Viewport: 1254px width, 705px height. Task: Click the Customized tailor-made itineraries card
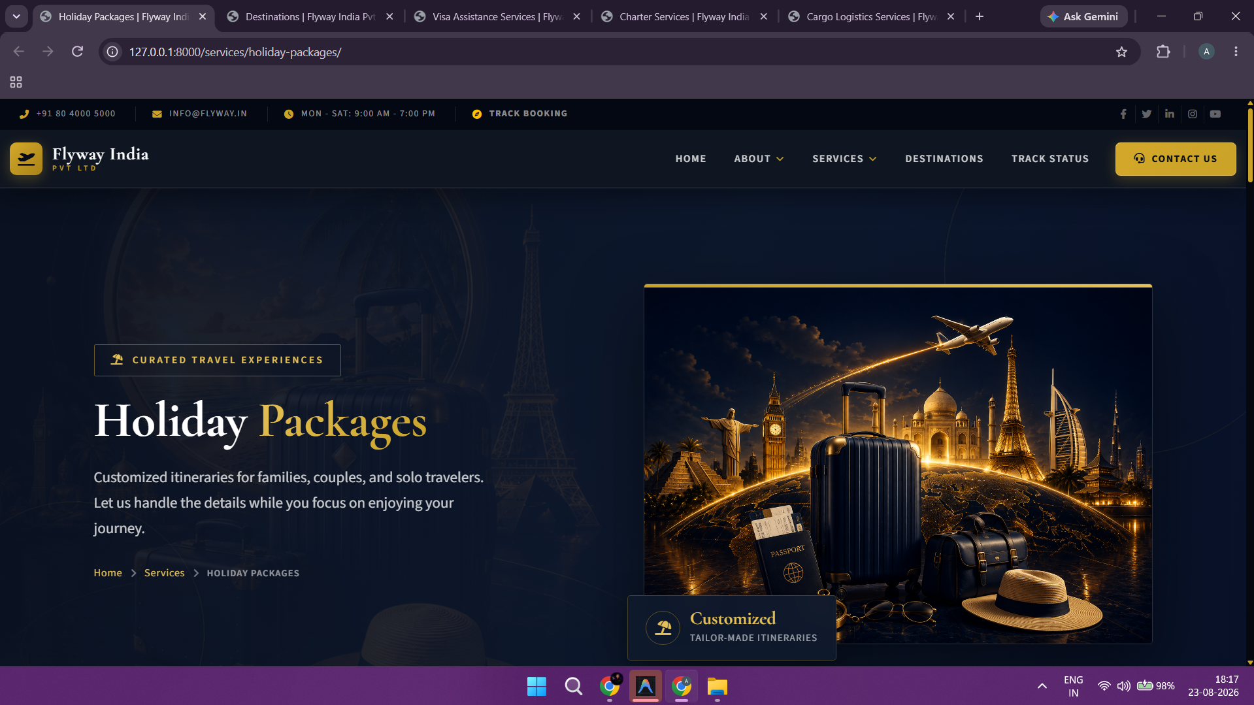732,628
